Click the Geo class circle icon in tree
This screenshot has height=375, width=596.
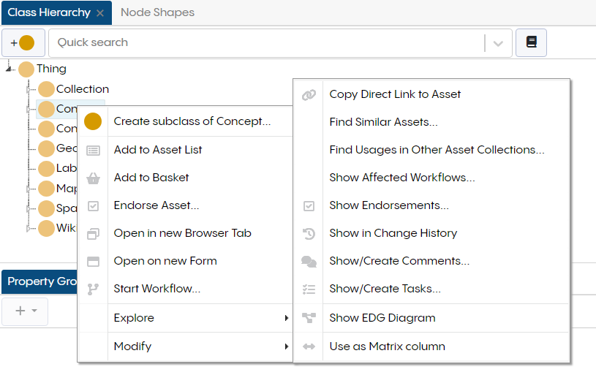coord(46,148)
